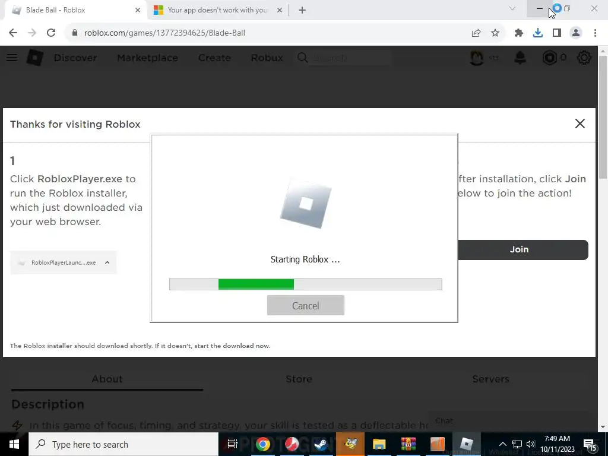
Task: Open the Chrome extensions puzzle icon
Action: 519,33
